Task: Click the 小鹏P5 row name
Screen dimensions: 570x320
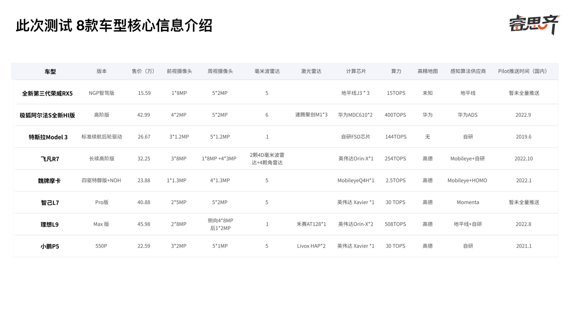Action: [x=50, y=247]
